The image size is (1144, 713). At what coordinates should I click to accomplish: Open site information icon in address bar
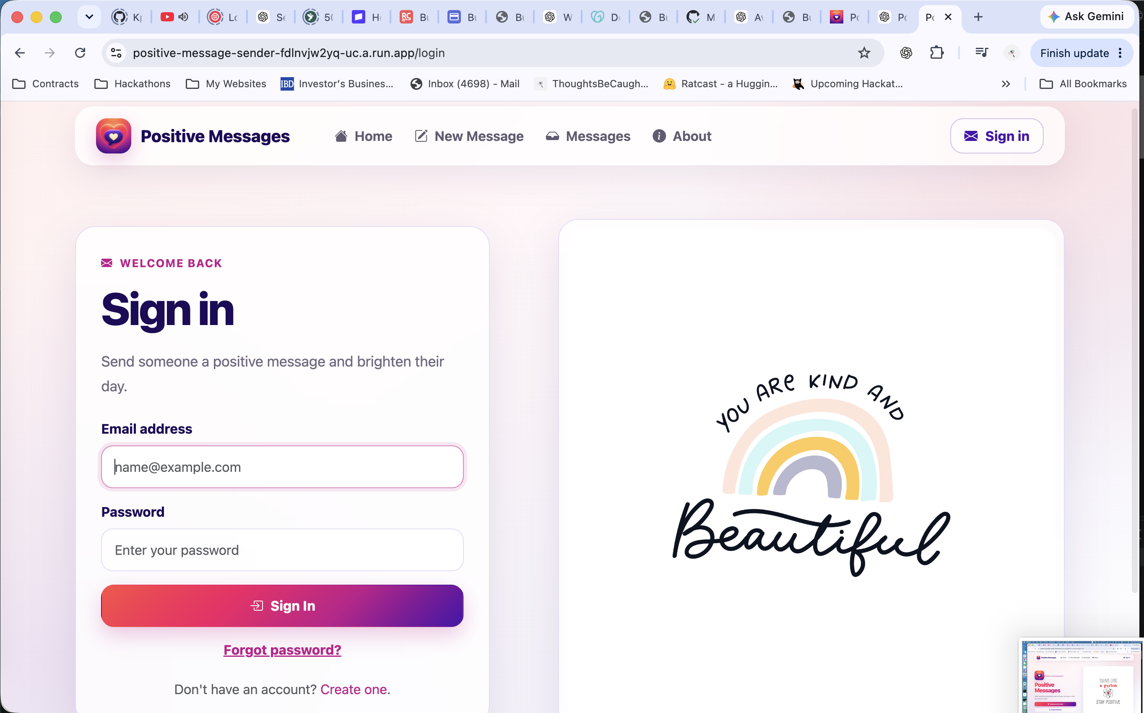116,53
